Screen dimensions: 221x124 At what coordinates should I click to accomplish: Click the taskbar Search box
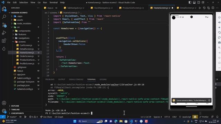click(90, 121)
